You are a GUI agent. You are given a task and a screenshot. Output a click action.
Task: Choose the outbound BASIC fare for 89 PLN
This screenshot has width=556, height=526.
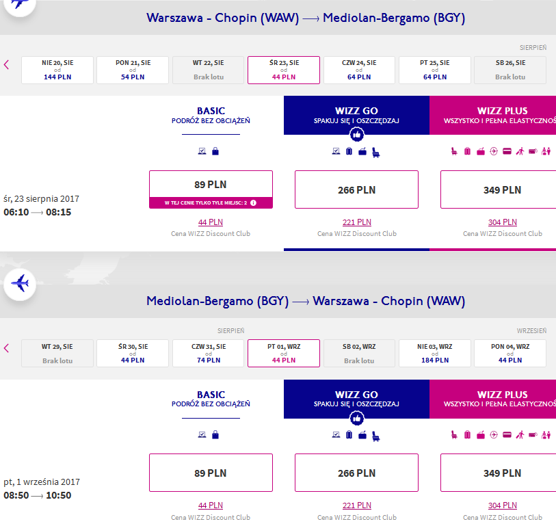(211, 189)
